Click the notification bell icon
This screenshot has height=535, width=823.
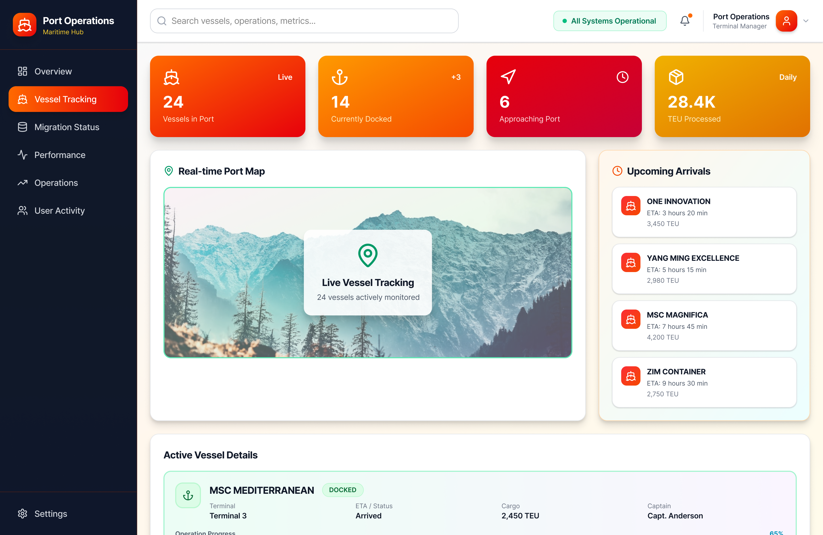point(685,21)
